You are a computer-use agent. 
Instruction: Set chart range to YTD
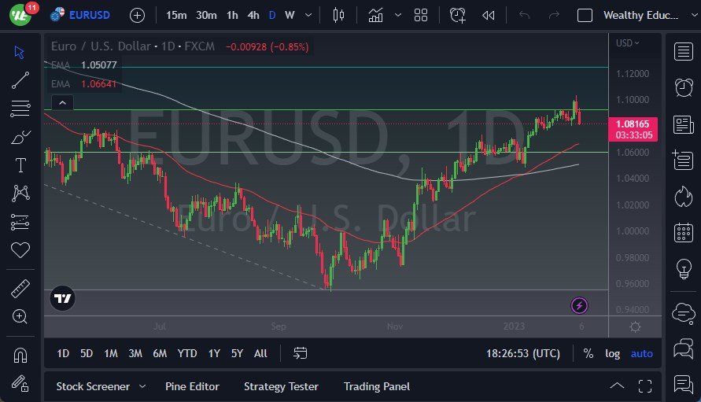(187, 353)
